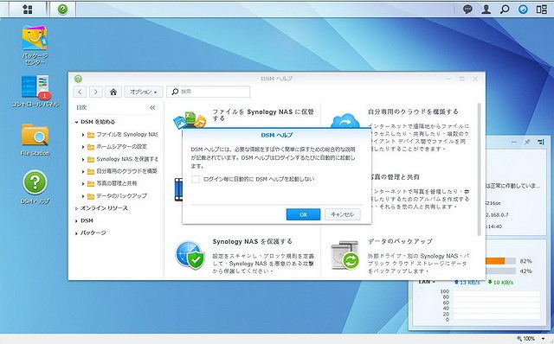Click the network traffic chart
554x344 pixels.
pyautogui.click(x=496, y=306)
